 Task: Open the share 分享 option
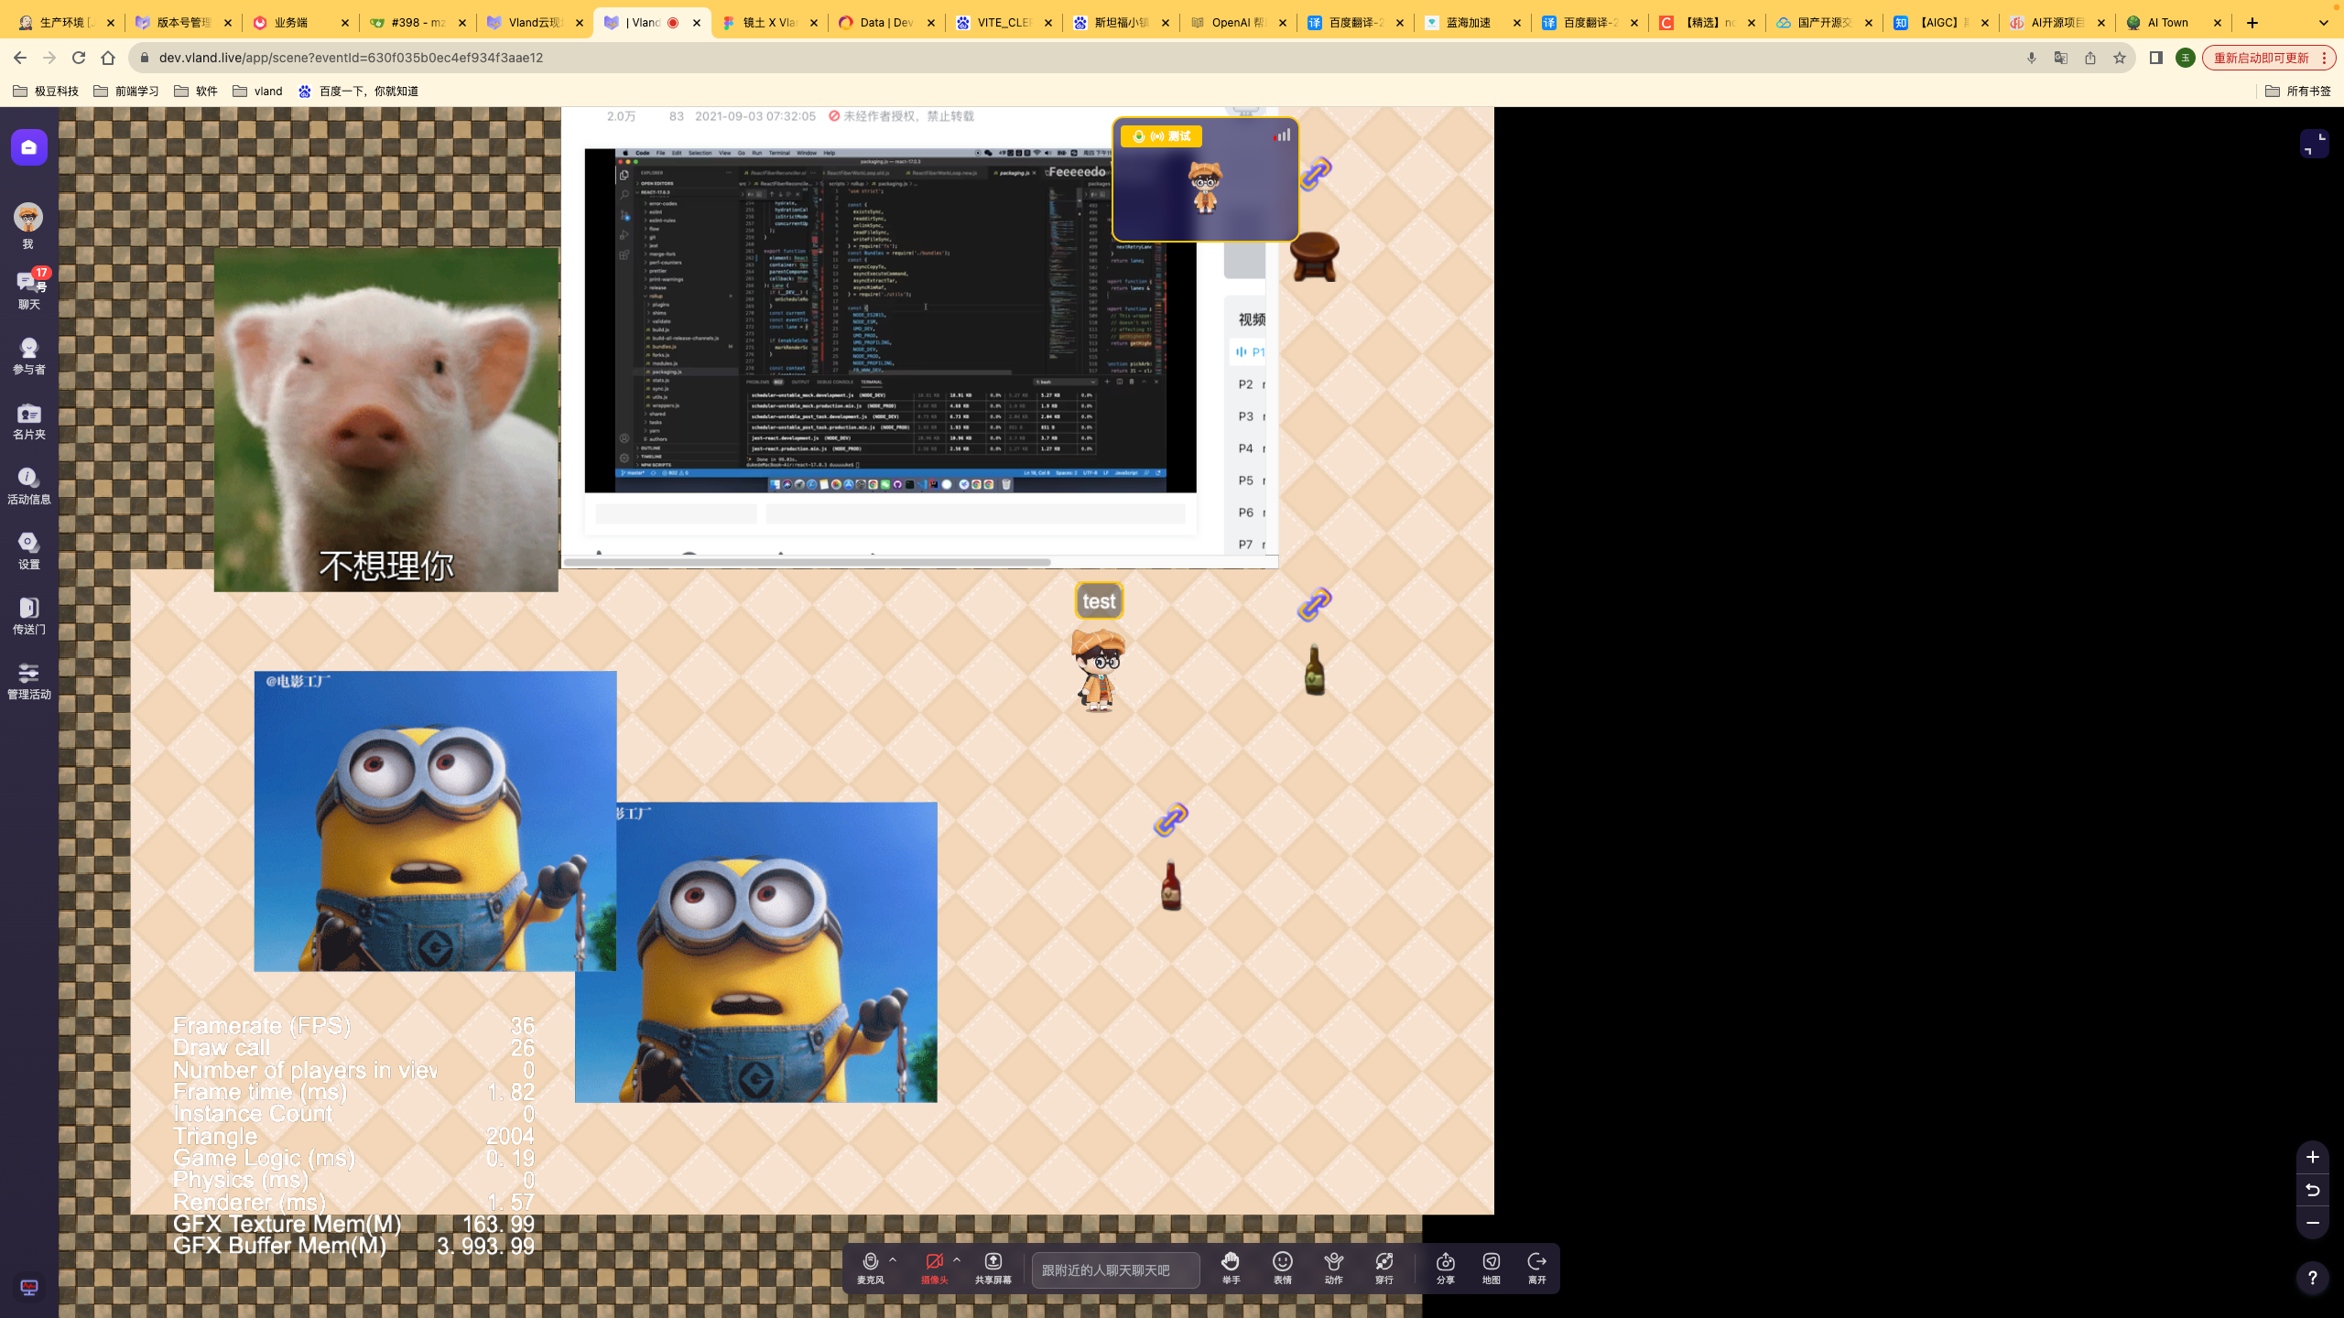(1446, 1269)
